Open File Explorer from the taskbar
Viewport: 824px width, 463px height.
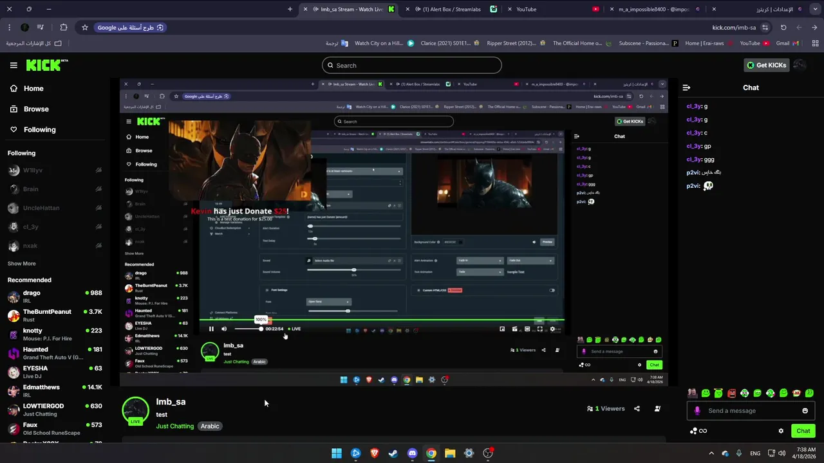click(450, 453)
